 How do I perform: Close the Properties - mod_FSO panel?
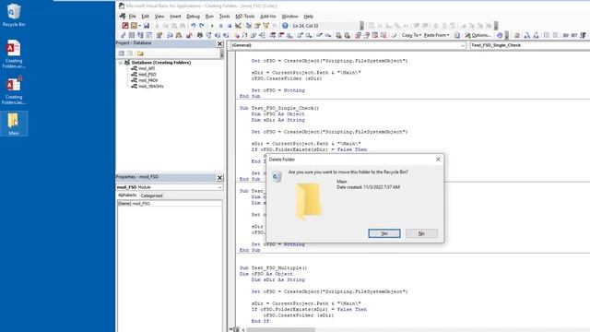point(220,177)
